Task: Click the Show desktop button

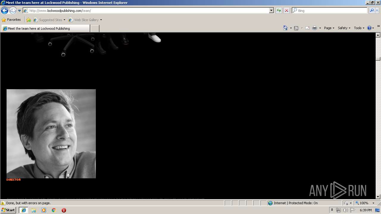Action: tap(378, 210)
